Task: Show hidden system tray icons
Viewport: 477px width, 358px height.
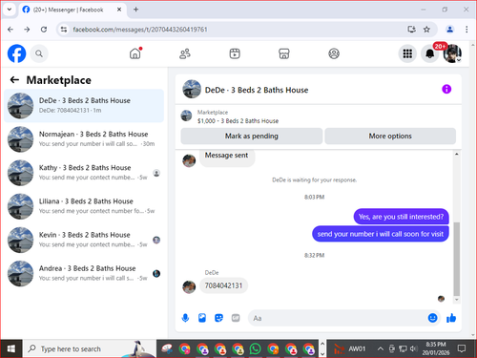Action: [x=380, y=348]
